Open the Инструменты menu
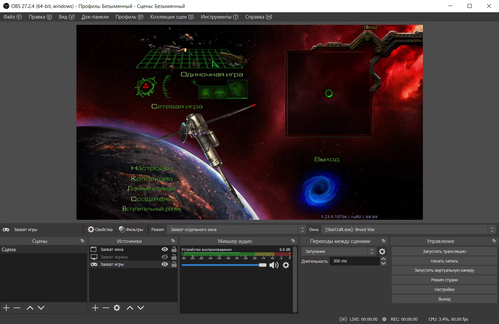The height and width of the screenshot is (324, 499). pos(219,17)
